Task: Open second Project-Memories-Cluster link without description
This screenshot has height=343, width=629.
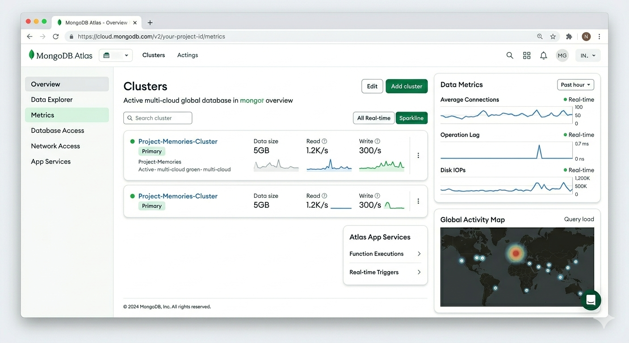Action: [178, 196]
